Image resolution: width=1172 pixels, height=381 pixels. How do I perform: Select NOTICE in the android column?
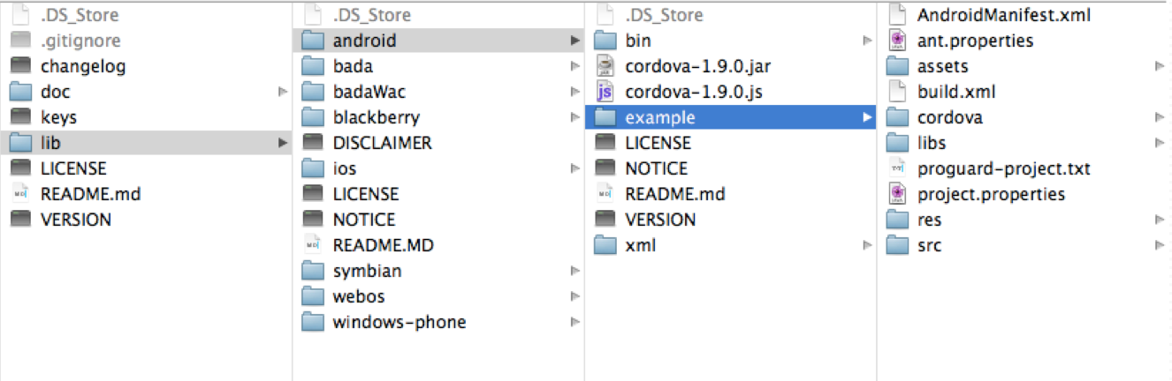tap(656, 168)
